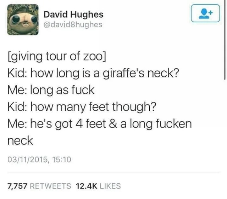
Task: Click the RETWEETS label
Action: click(50, 186)
